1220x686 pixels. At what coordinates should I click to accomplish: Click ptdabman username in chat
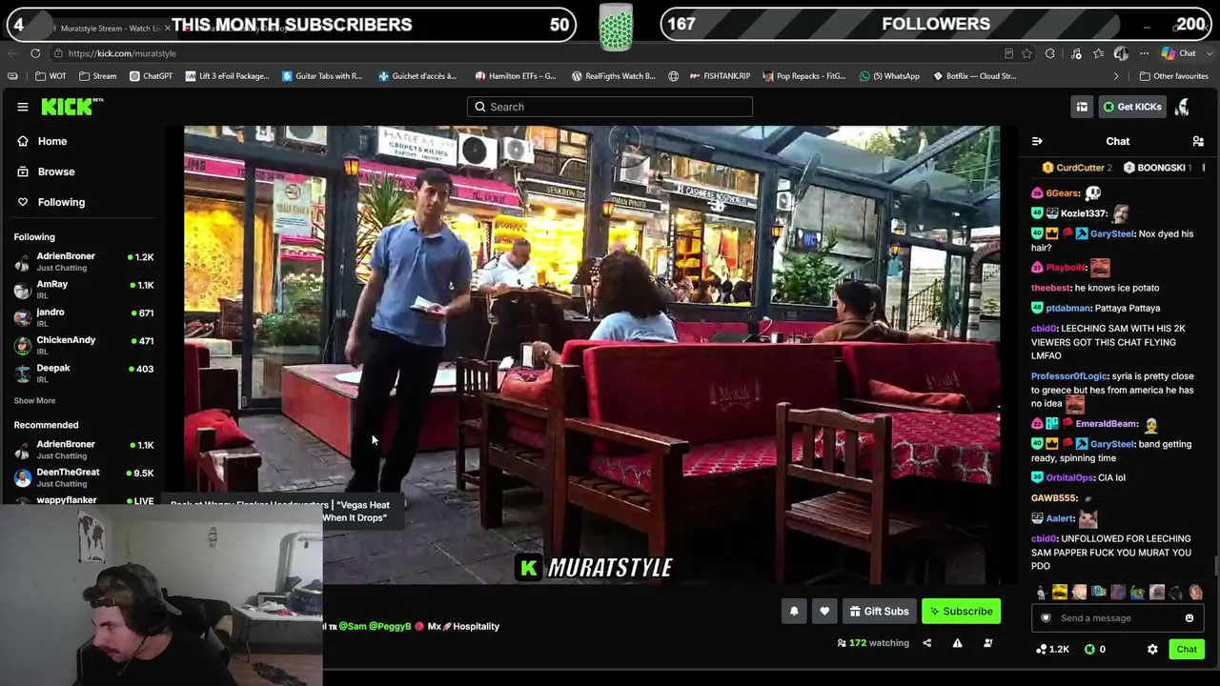click(x=1067, y=309)
